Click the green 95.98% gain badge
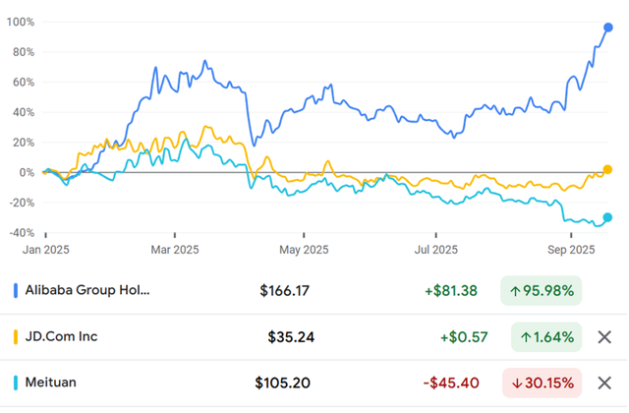The height and width of the screenshot is (413, 629). click(x=541, y=291)
